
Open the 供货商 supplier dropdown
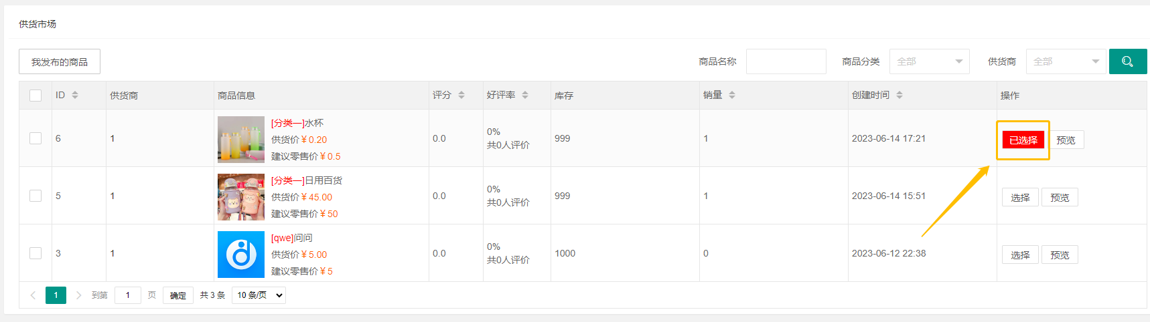tap(1066, 61)
